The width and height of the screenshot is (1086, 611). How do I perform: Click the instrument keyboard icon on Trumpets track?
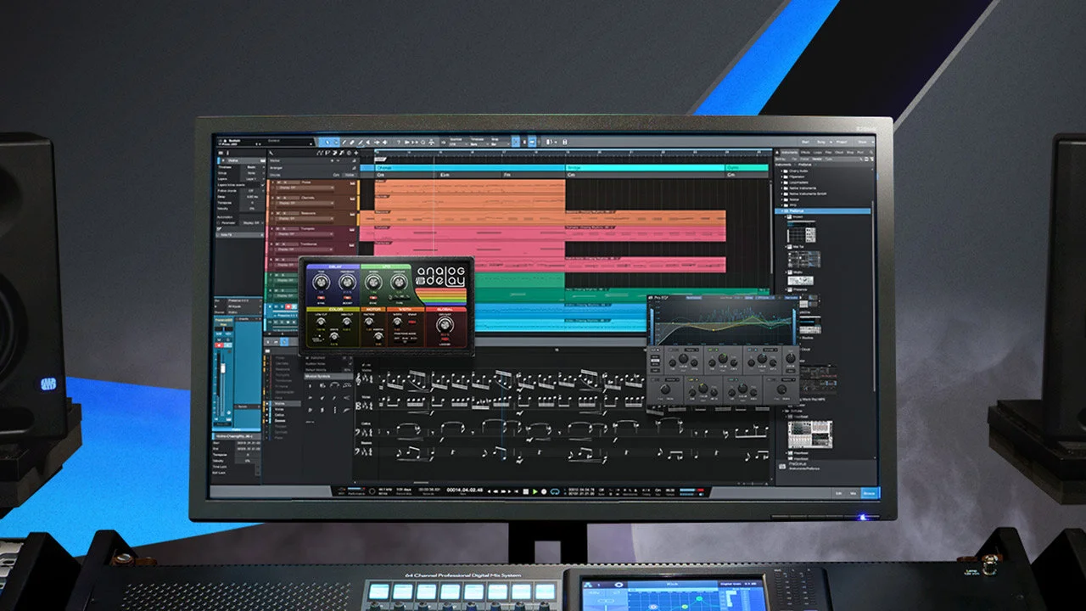point(352,230)
